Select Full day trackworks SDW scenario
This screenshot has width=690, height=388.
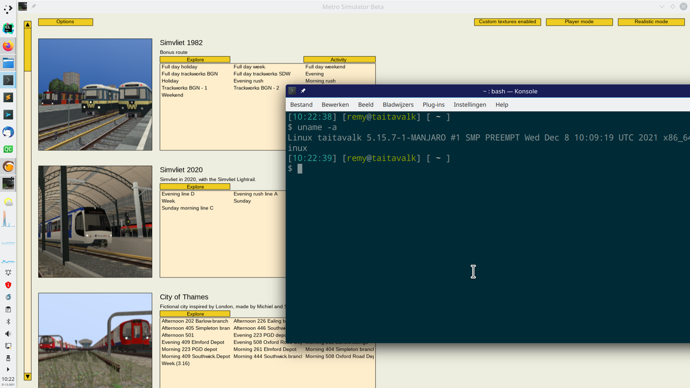(x=262, y=74)
